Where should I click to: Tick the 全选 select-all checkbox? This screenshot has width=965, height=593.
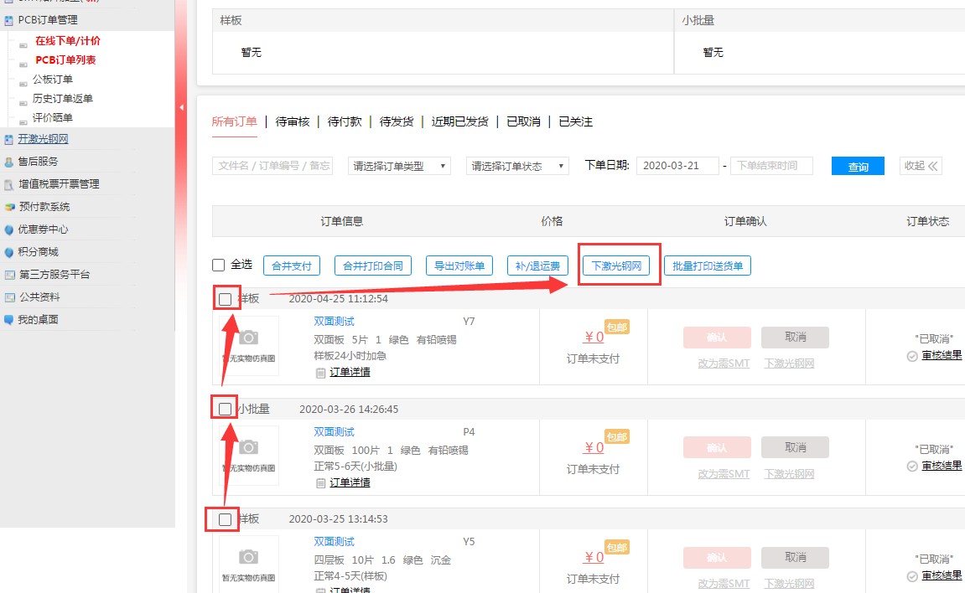point(219,266)
